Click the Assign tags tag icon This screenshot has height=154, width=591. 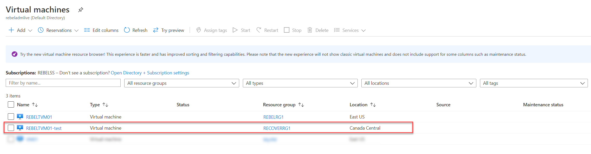click(x=198, y=30)
